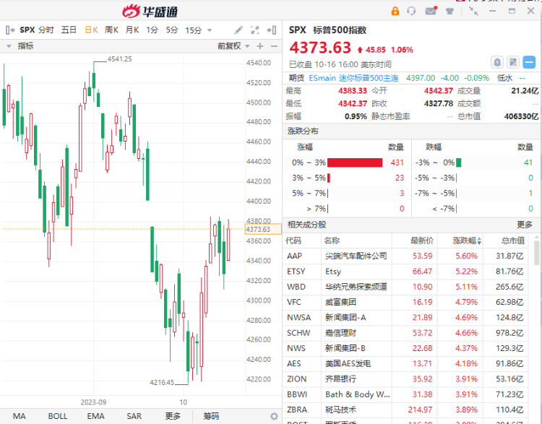Click the constituent list scrollbar

pyautogui.click(x=536, y=253)
